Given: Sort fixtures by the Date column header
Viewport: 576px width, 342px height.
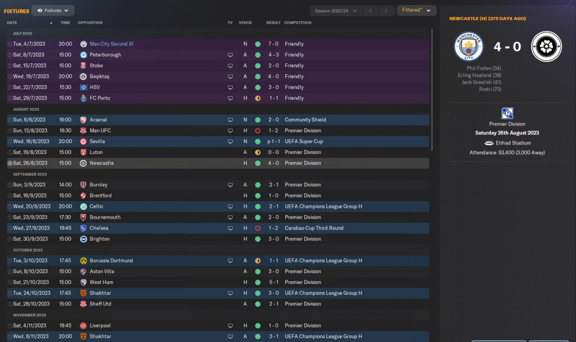Looking at the screenshot, I should (x=13, y=22).
